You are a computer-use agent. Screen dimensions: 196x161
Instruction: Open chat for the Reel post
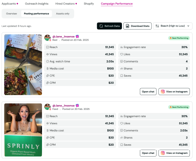[x=148, y=92]
